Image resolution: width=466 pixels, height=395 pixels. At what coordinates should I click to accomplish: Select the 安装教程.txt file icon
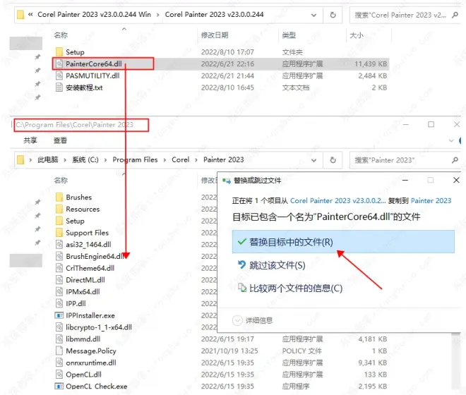[59, 87]
